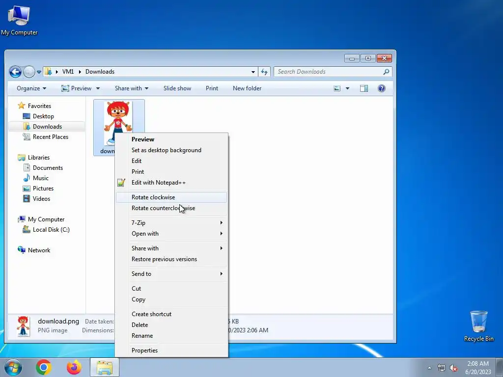Screen dimensions: 503x377
Task: Create a New folder
Action: point(247,88)
